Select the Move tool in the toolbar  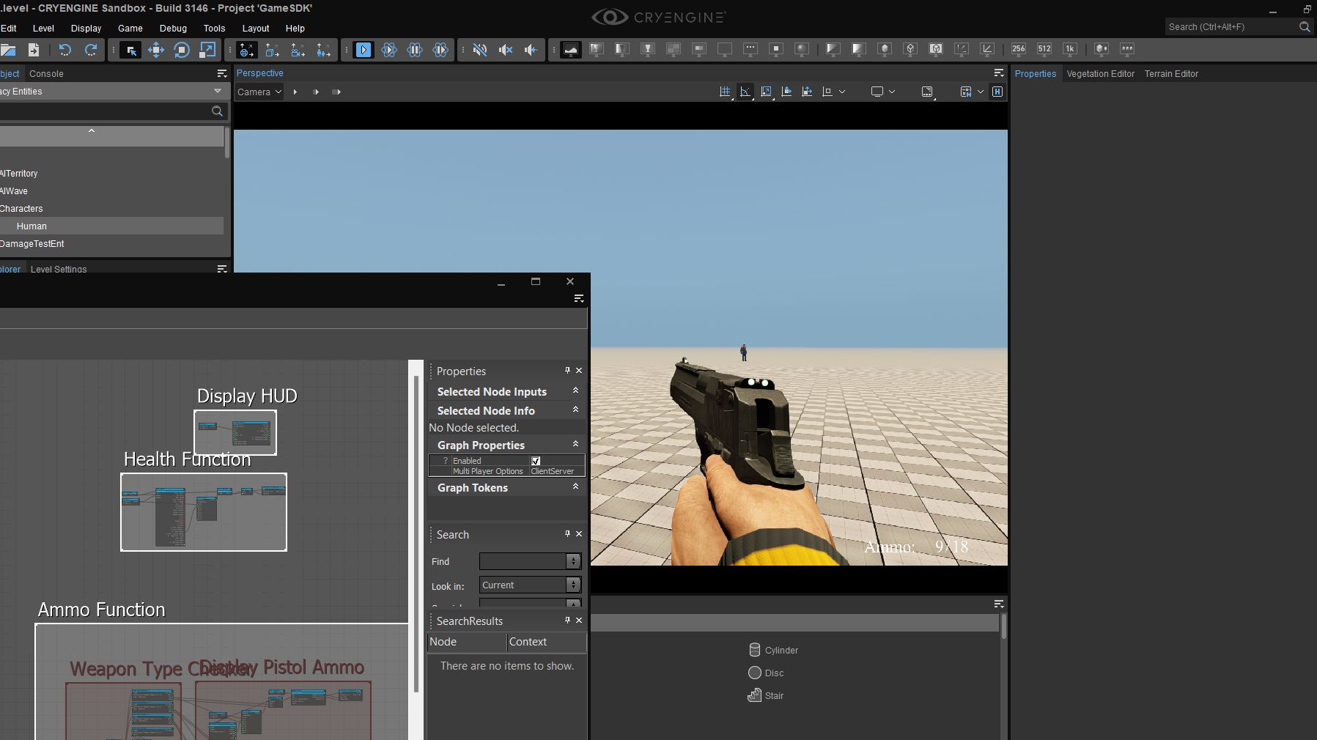click(155, 50)
